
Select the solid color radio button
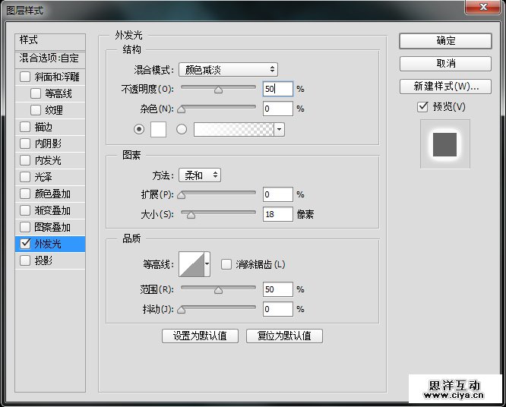(x=138, y=129)
